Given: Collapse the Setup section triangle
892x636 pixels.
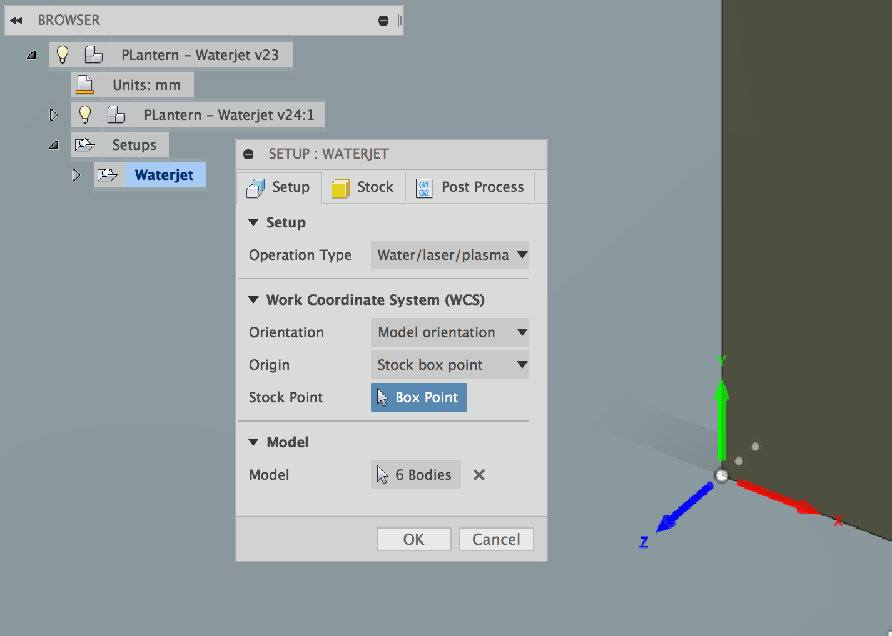Looking at the screenshot, I should [x=253, y=222].
